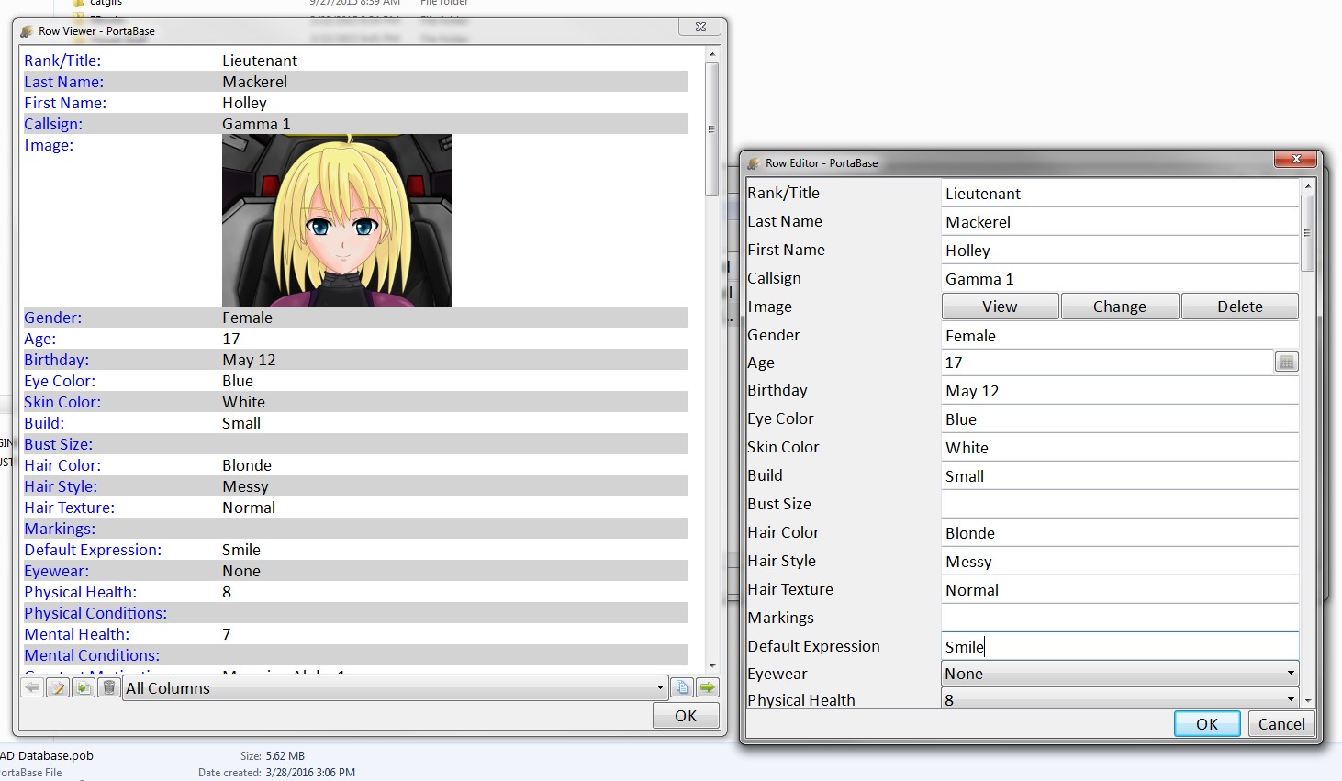The height and width of the screenshot is (781, 1342).
Task: Click Mental Health value '7' in Row Viewer
Action: coord(227,634)
